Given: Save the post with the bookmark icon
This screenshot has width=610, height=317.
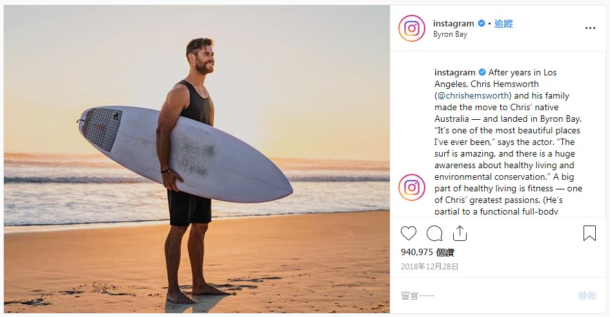Looking at the screenshot, I should coord(589,233).
